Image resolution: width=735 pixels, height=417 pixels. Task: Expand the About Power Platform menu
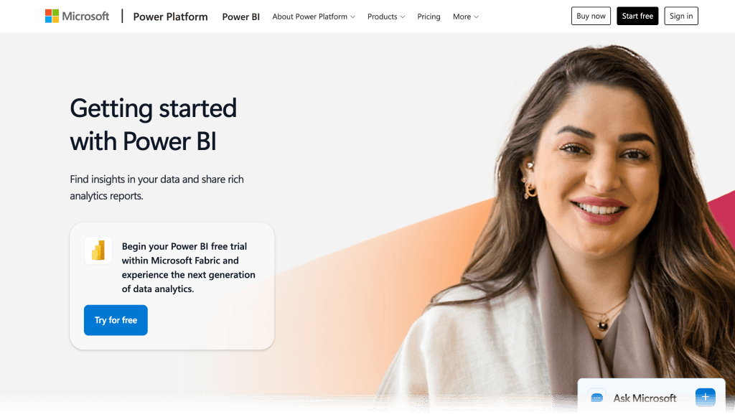coord(314,17)
